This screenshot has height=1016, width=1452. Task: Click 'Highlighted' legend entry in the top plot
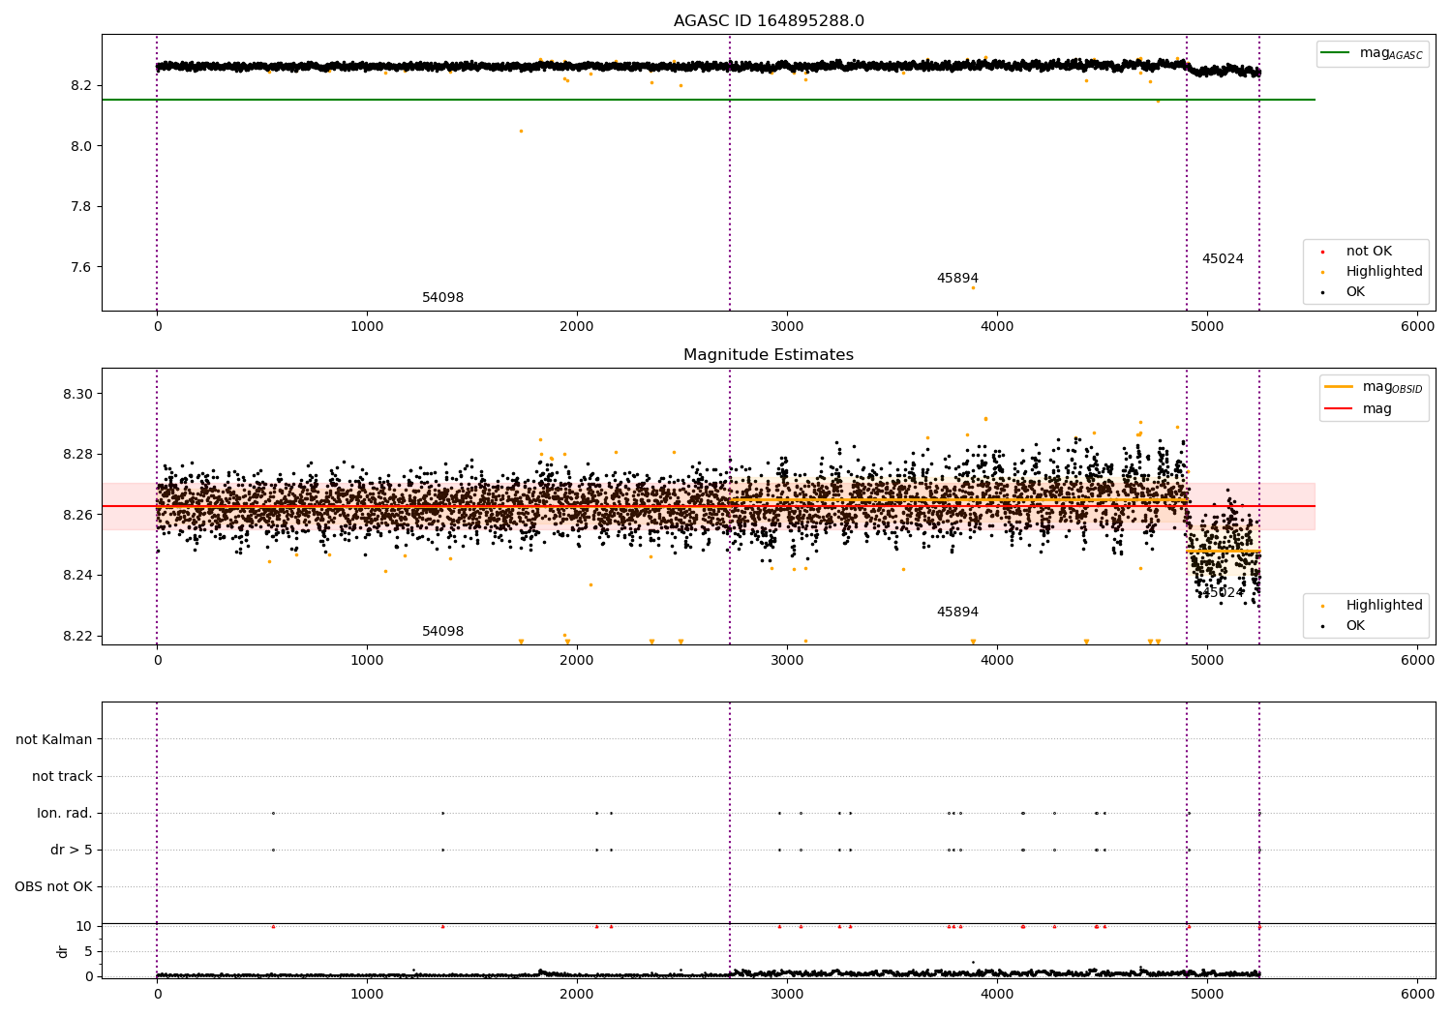point(1384,272)
